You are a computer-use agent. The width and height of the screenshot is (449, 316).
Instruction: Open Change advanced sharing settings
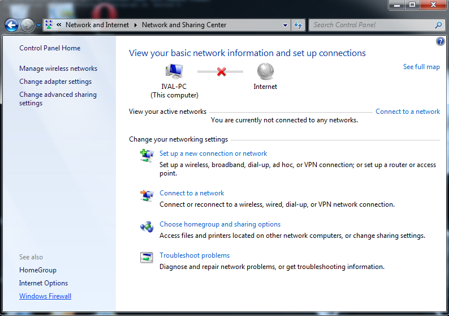(58, 99)
